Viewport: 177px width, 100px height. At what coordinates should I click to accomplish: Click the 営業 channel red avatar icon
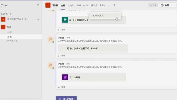(x=48, y=5)
